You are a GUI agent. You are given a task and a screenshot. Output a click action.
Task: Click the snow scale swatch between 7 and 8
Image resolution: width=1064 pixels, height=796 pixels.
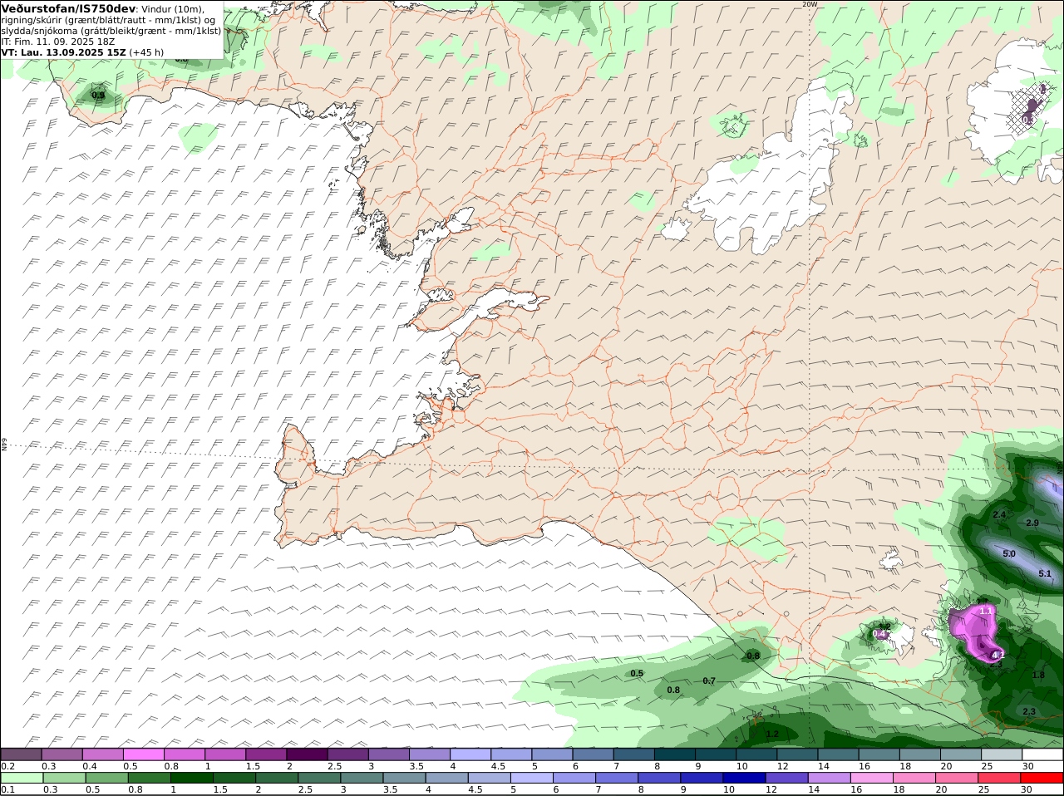point(633,754)
